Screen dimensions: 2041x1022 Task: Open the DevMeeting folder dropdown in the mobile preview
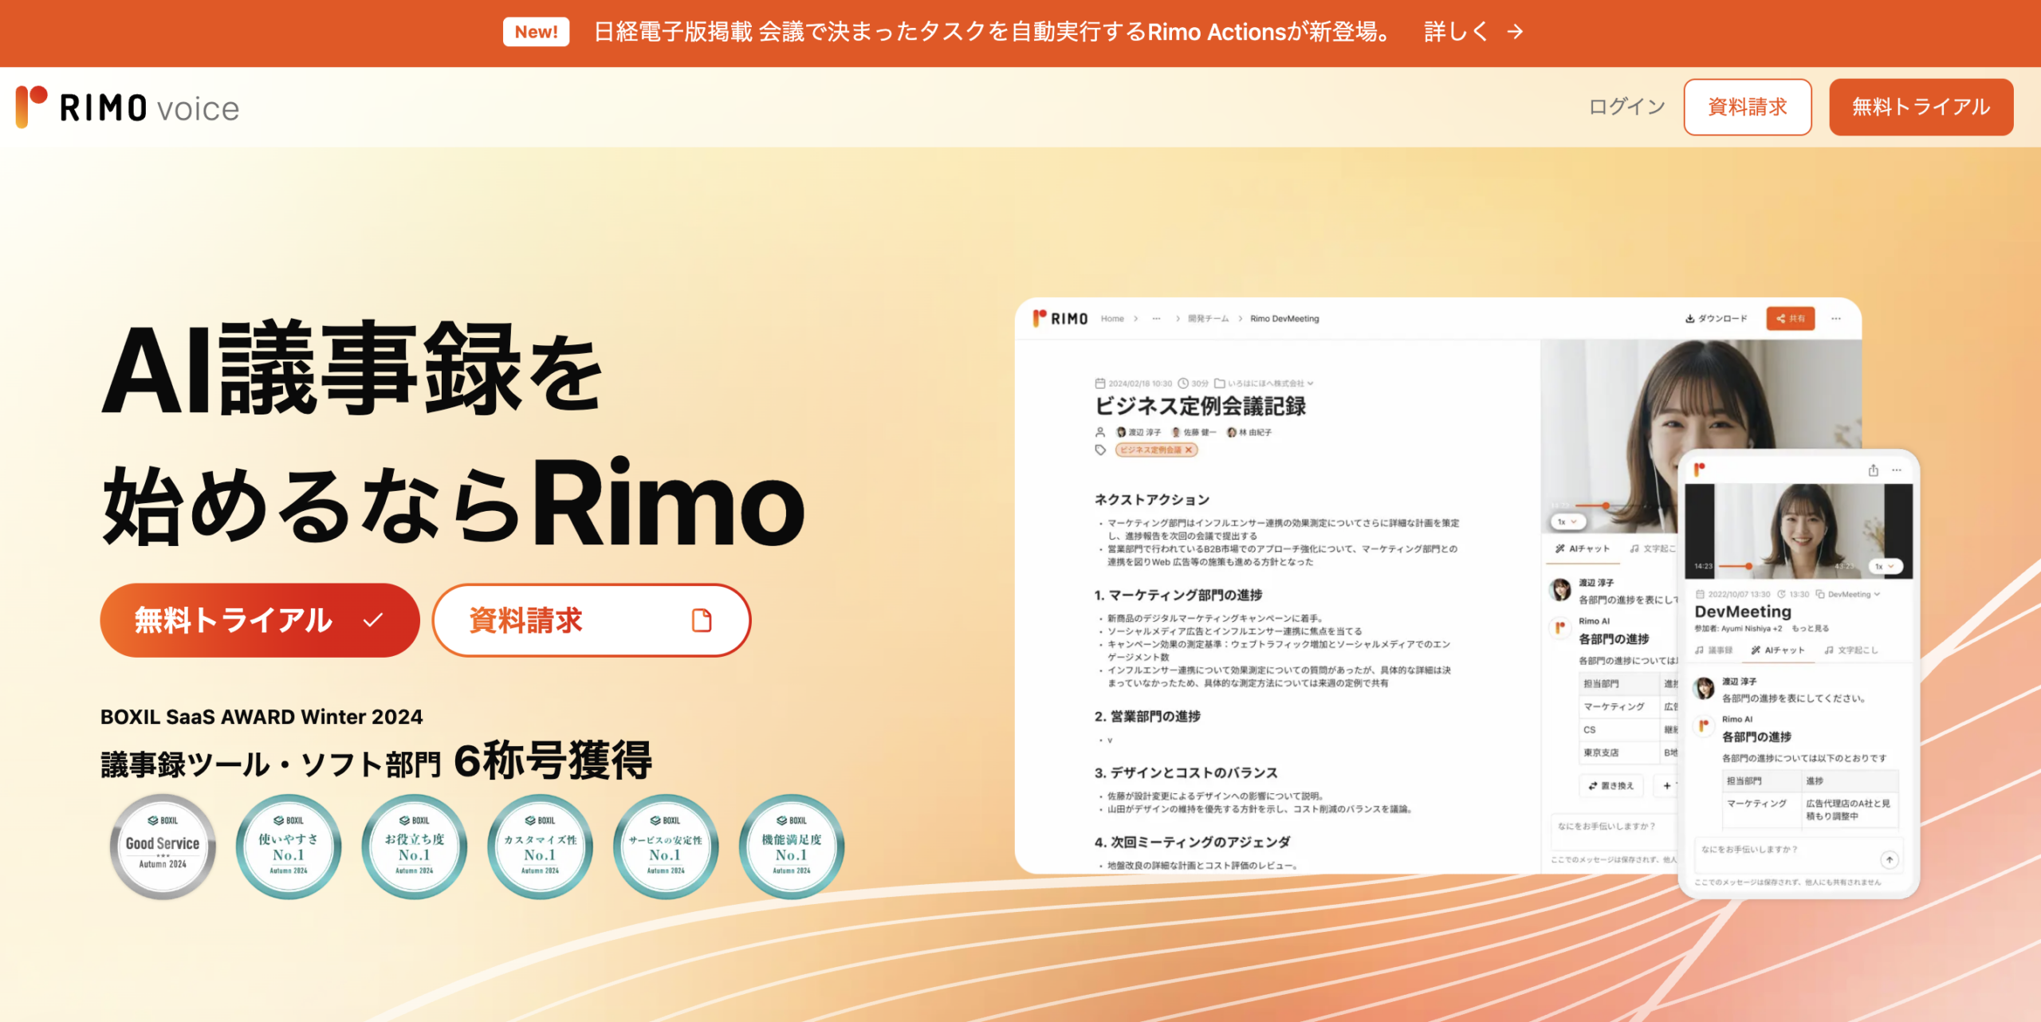point(1848,594)
